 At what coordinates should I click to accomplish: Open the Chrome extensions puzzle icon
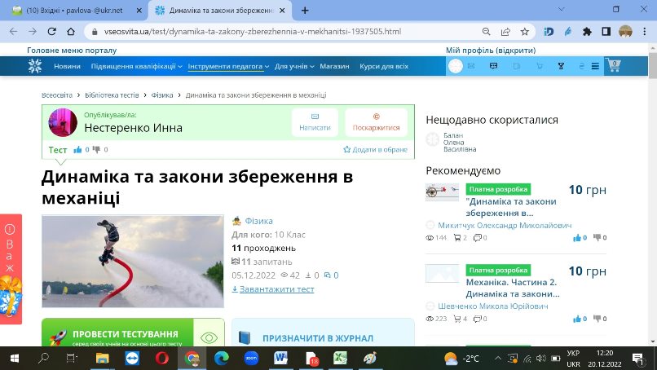coord(587,32)
